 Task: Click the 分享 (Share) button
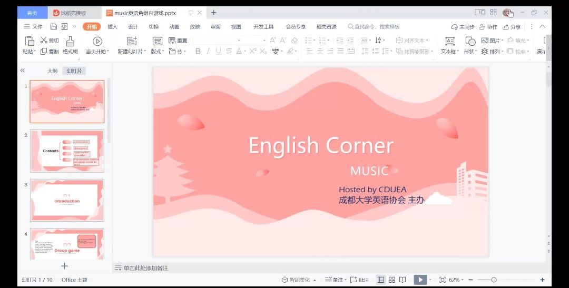512,27
